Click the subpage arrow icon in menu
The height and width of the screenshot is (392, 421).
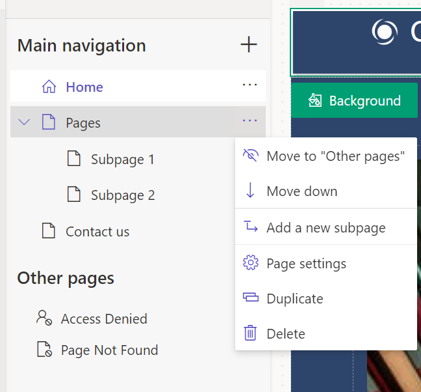(251, 226)
